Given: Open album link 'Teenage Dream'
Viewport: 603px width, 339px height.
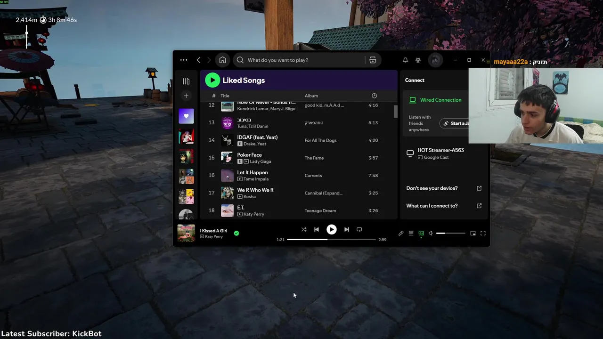Looking at the screenshot, I should coord(320,211).
